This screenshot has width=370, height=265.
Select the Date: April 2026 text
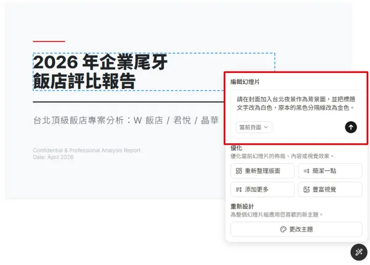(53, 157)
